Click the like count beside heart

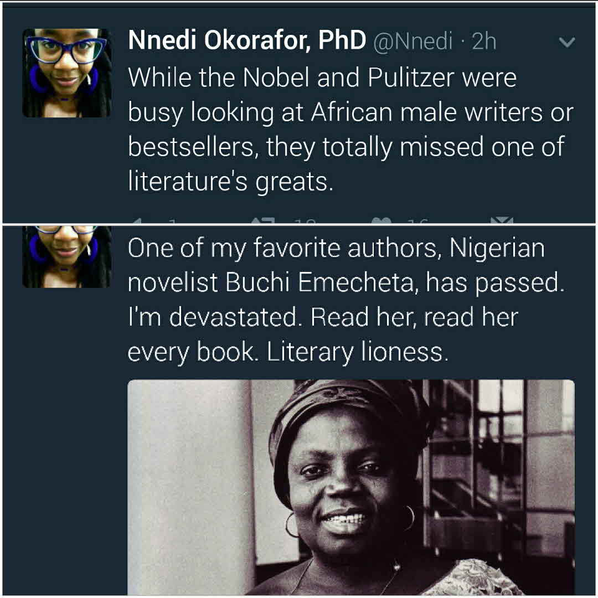pyautogui.click(x=419, y=221)
